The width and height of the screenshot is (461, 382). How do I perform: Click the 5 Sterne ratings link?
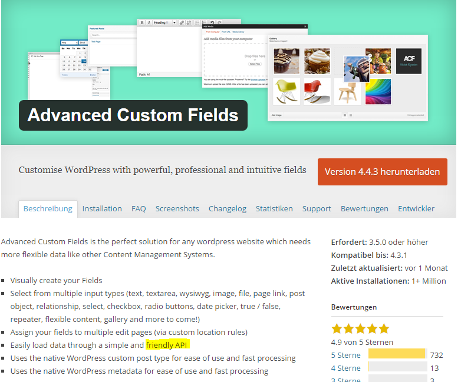click(x=345, y=356)
